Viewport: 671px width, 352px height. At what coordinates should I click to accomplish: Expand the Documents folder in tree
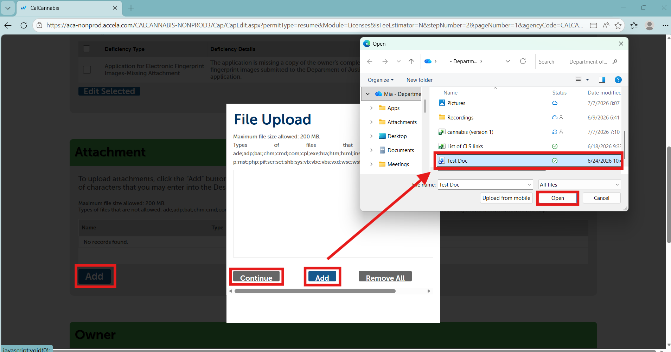pyautogui.click(x=371, y=150)
